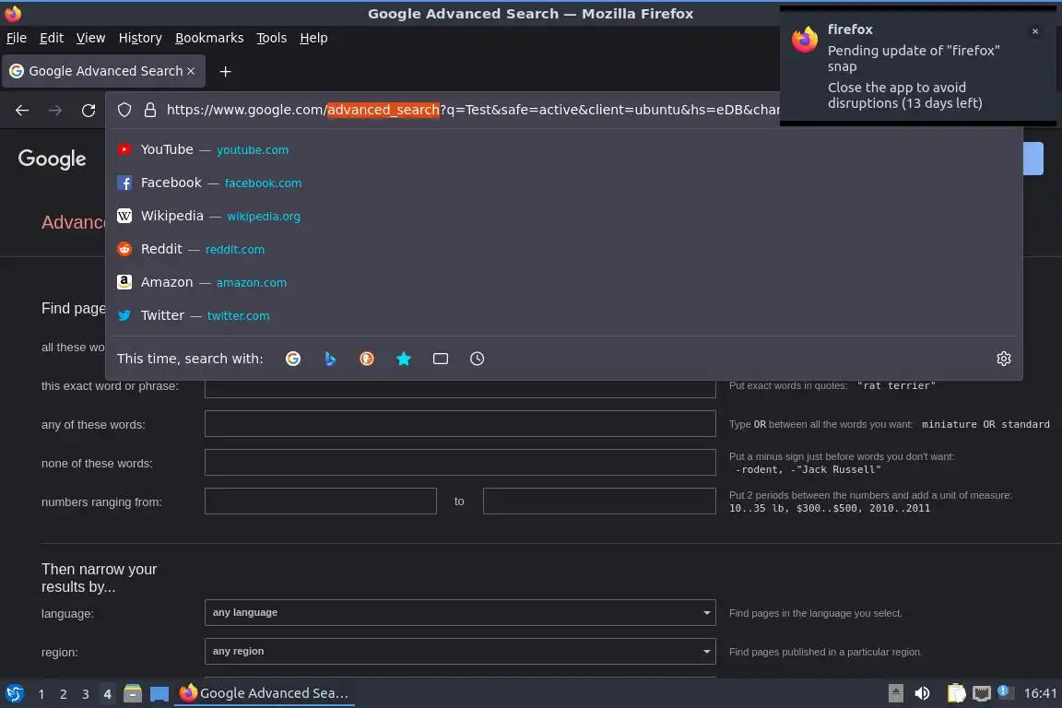This screenshot has height=708, width=1062.
Task: Search this time with DuckDuckGo icon
Action: 366,359
